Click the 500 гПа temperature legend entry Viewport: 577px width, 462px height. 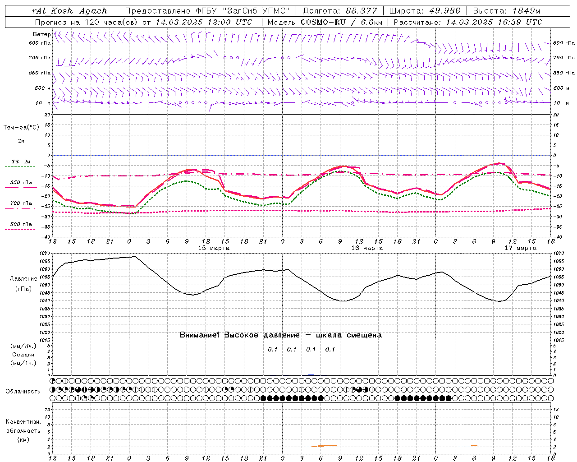click(21, 224)
